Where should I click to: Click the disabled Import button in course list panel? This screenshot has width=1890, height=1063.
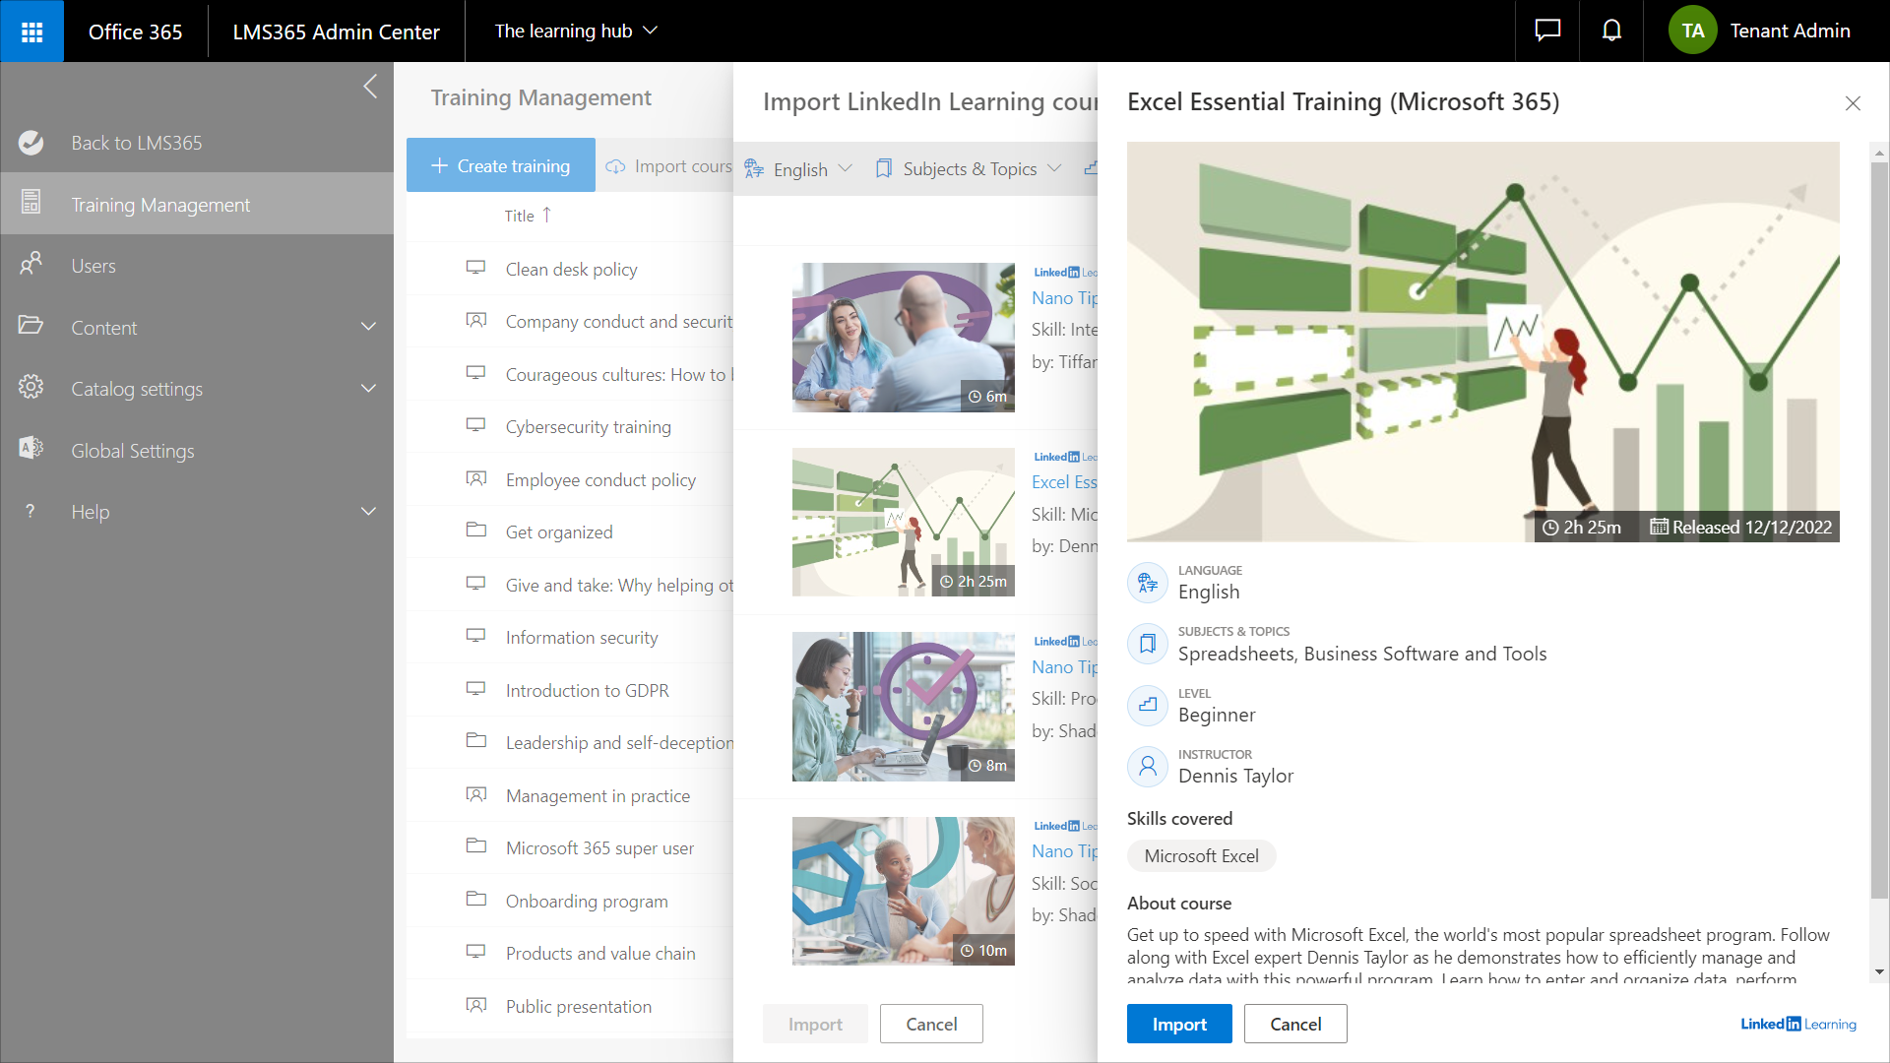(815, 1024)
